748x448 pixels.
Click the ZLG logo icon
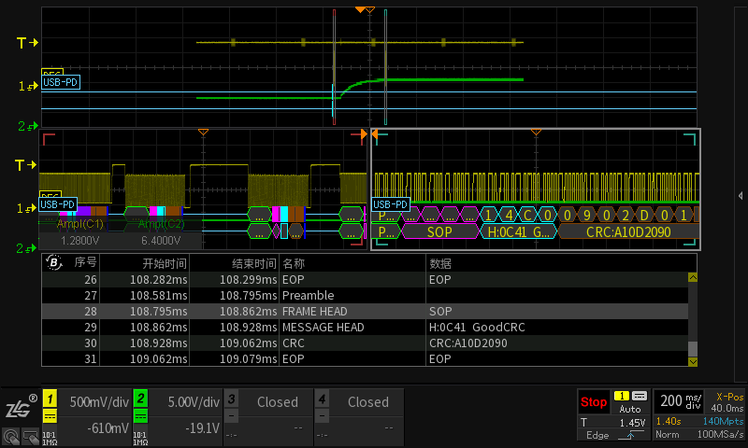coord(19,407)
